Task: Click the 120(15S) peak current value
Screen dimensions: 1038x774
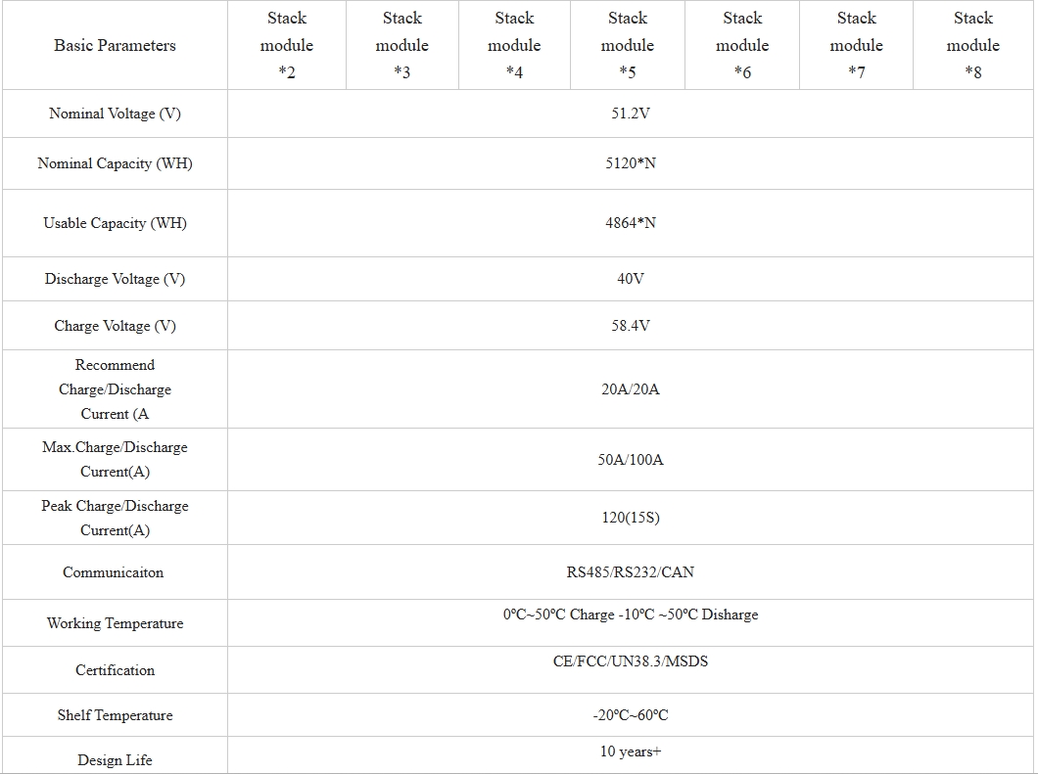Action: pyautogui.click(x=631, y=518)
